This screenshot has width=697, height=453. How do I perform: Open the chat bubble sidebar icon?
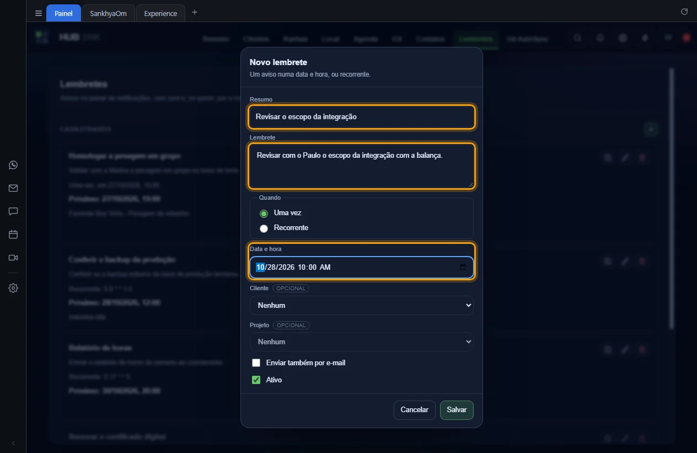[x=13, y=211]
